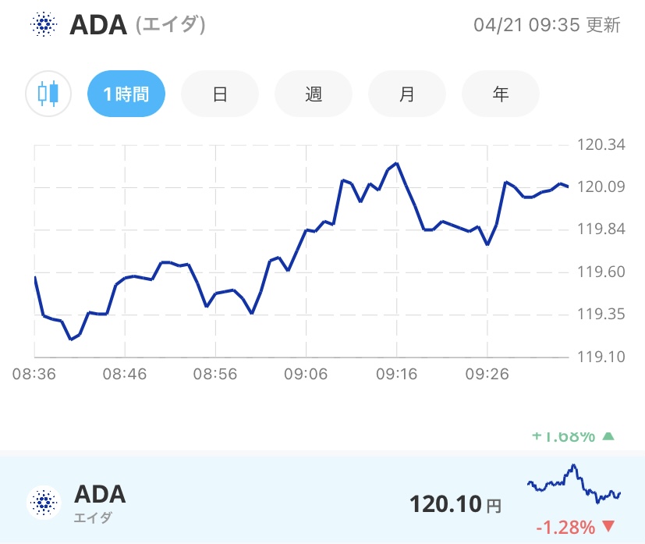Select the 年 yearly period button

click(x=500, y=93)
